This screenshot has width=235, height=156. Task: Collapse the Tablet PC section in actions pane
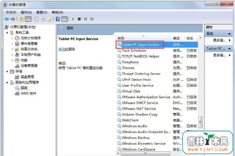(230, 49)
